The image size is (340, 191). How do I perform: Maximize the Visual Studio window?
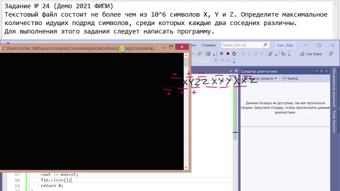[x=319, y=45]
